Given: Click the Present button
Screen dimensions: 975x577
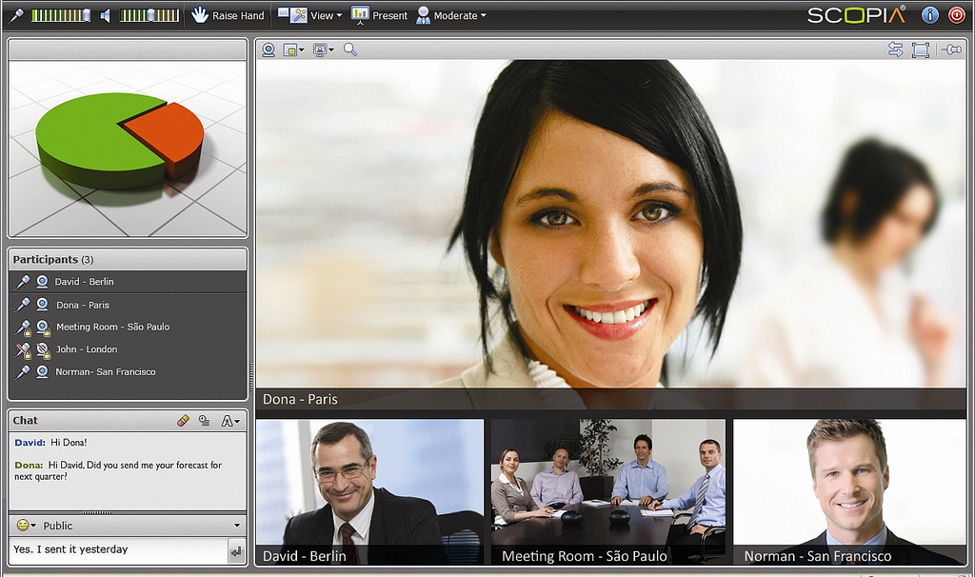Looking at the screenshot, I should click(379, 15).
